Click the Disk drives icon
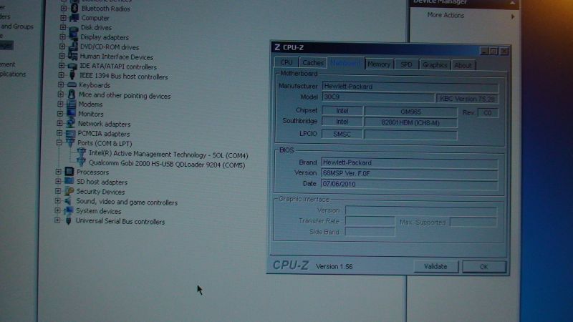 pos(74,27)
